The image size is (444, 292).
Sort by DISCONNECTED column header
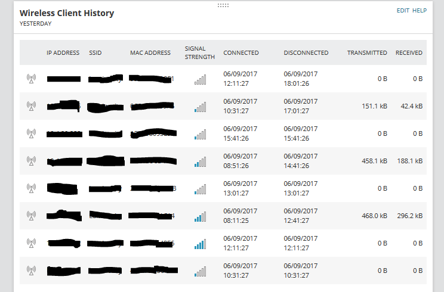(306, 53)
